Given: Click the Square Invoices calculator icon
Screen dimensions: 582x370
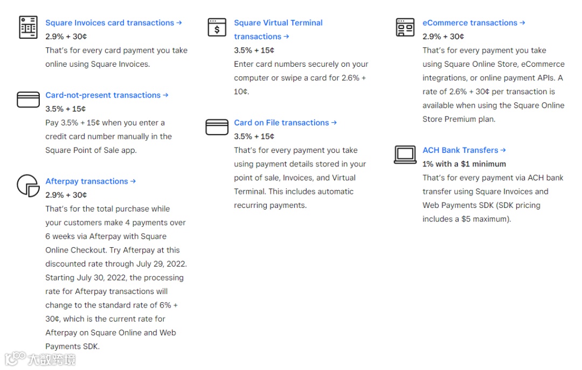Looking at the screenshot, I should [x=28, y=27].
